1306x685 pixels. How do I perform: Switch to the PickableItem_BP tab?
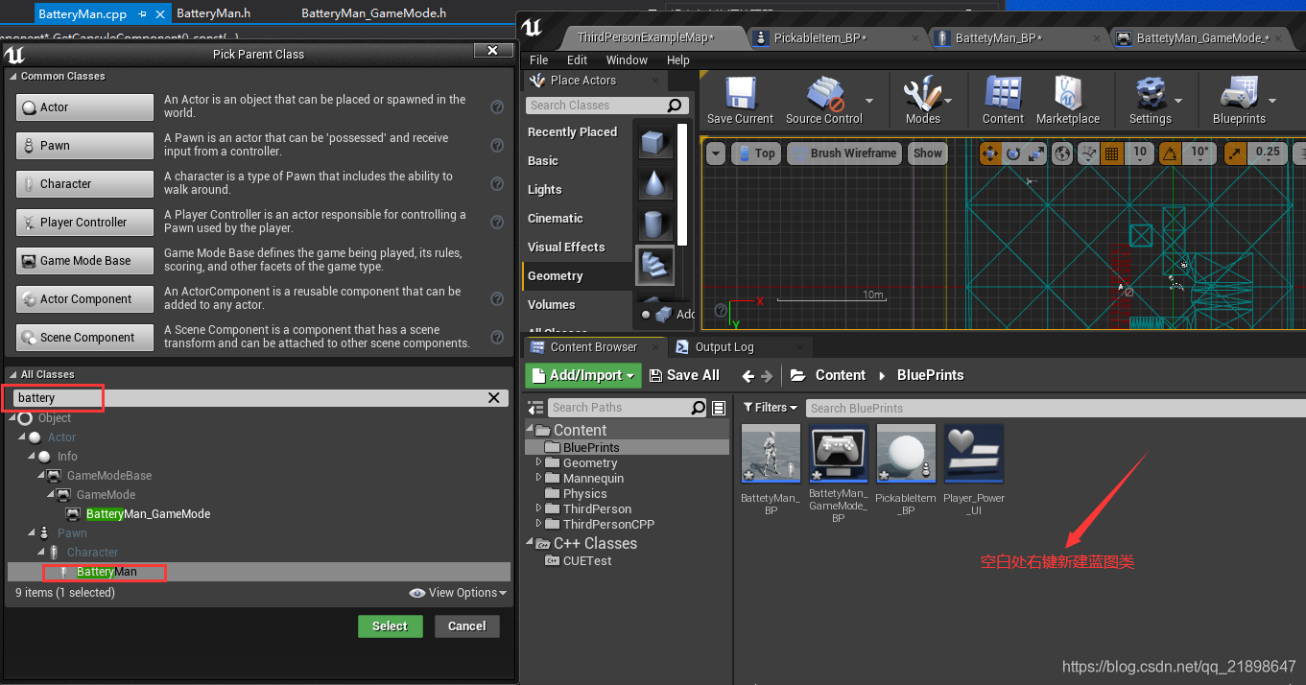(819, 37)
